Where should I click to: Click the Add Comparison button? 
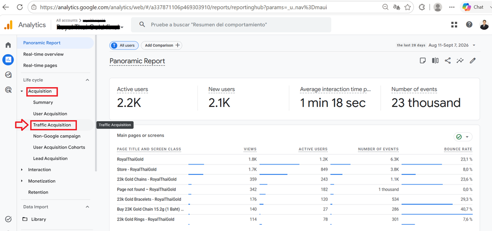pos(161,46)
